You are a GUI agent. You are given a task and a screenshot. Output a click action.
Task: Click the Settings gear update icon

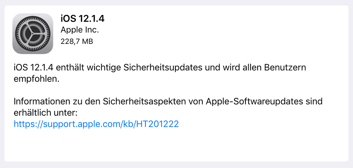point(33,34)
